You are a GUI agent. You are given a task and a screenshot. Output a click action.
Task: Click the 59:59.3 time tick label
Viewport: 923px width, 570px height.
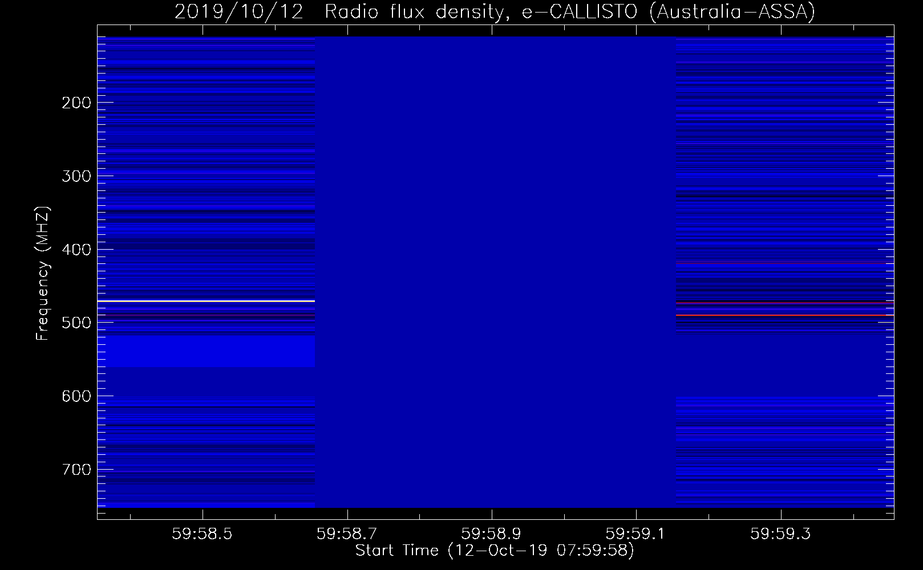pyautogui.click(x=780, y=534)
